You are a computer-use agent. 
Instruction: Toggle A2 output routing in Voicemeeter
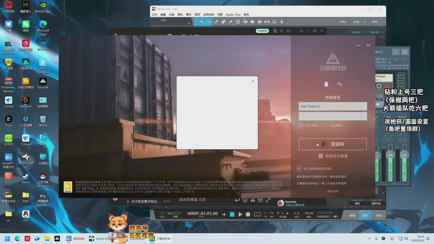[401, 81]
